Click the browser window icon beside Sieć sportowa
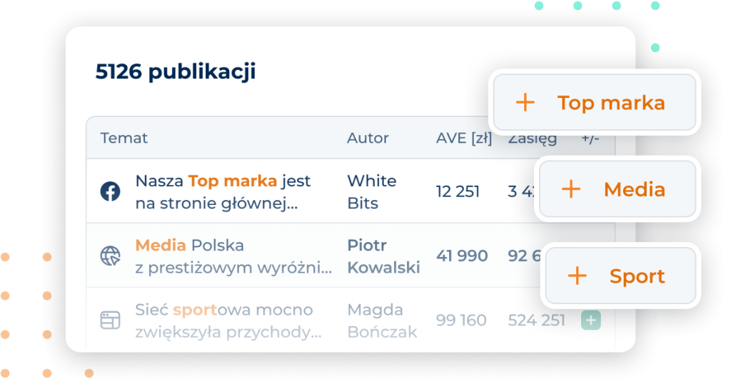Image resolution: width=731 pixels, height=387 pixels. click(x=110, y=320)
